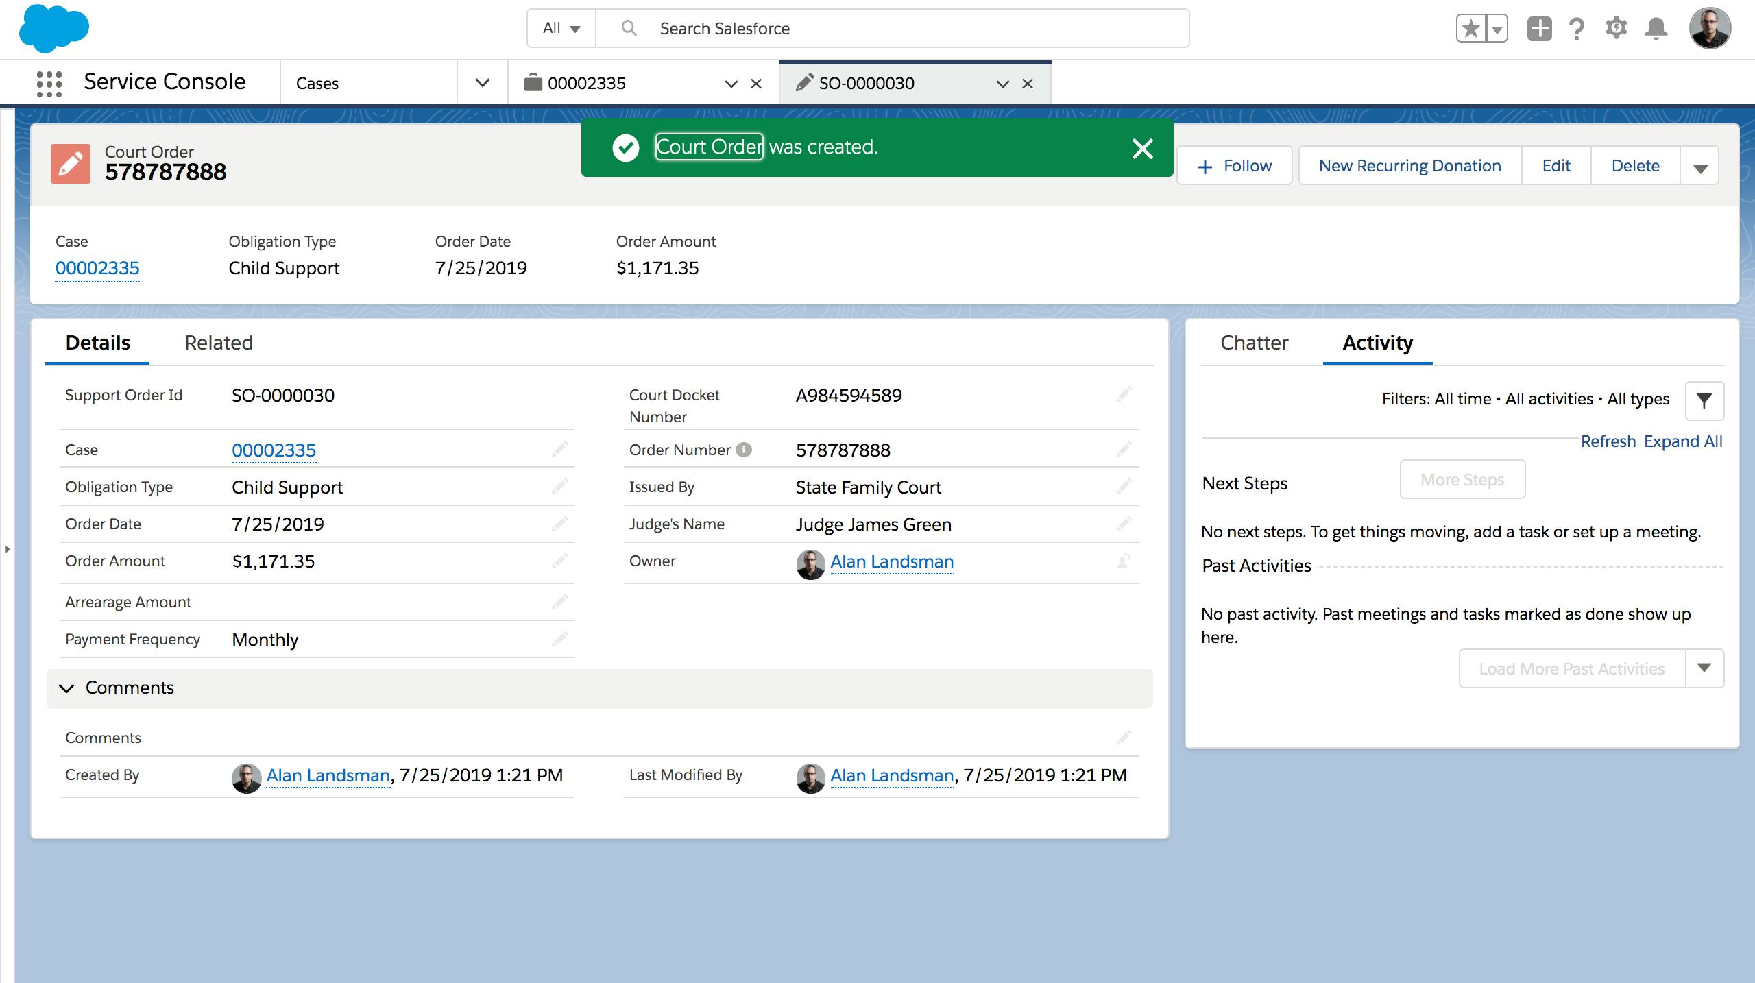Screen dimensions: 1755x983
Task: Open the activity timeline filter icon
Action: click(1704, 400)
